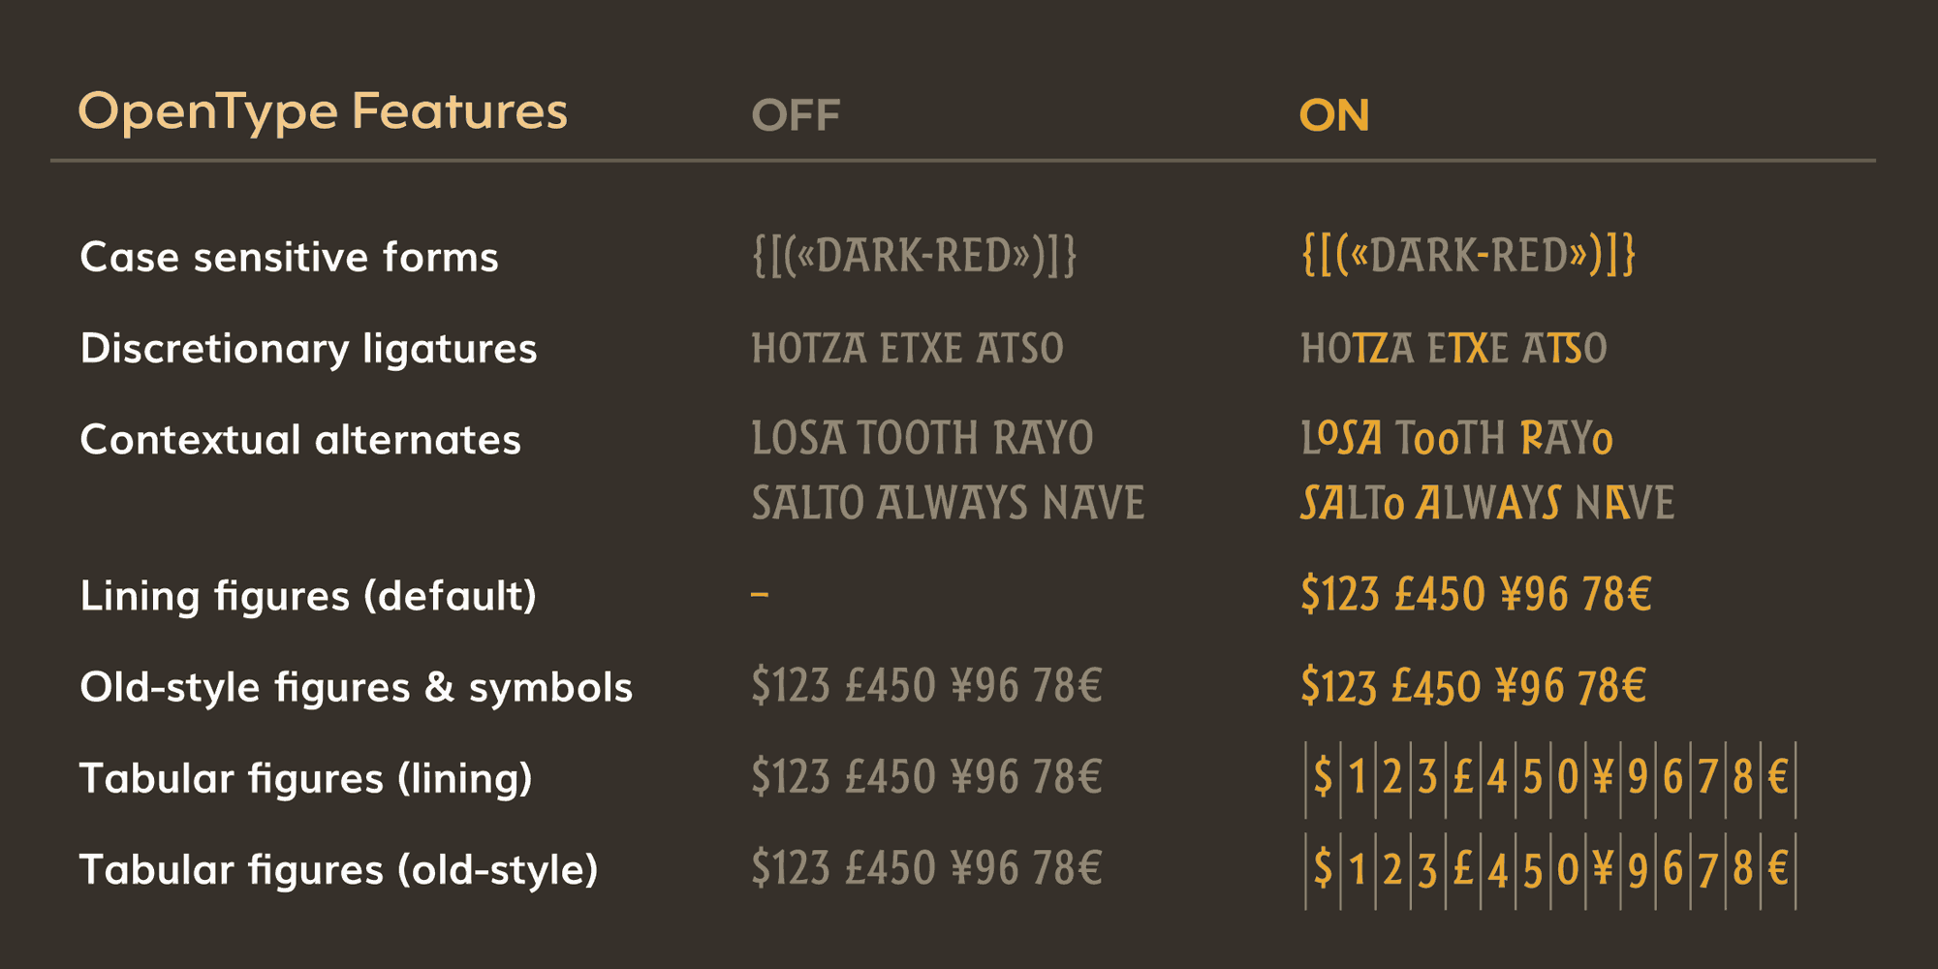Click the orange dash in Lining figures row

[x=760, y=594]
